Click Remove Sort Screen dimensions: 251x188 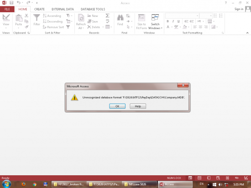tap(53, 27)
